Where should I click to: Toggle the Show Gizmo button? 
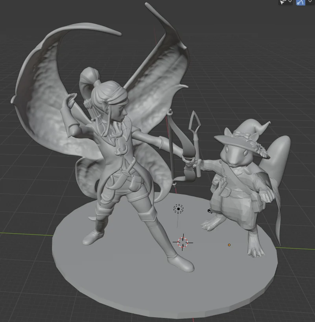300,2
